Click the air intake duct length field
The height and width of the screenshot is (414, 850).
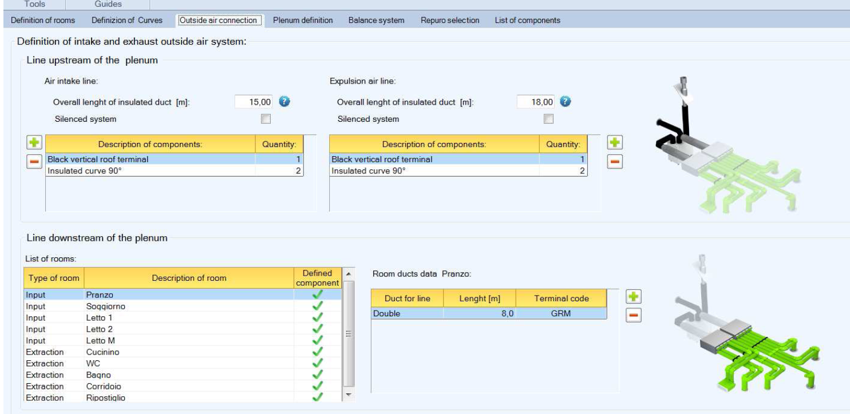(254, 102)
